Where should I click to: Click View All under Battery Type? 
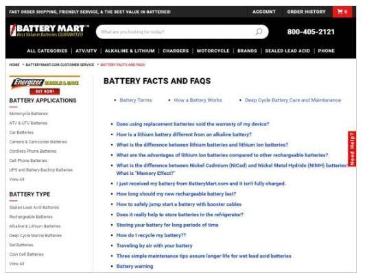click(x=16, y=263)
